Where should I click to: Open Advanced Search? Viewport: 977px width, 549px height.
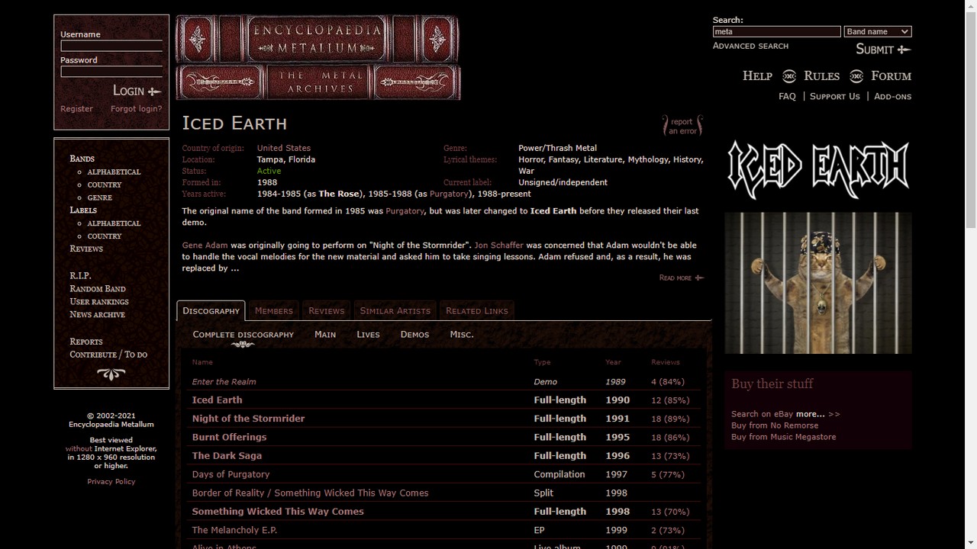[x=750, y=46]
